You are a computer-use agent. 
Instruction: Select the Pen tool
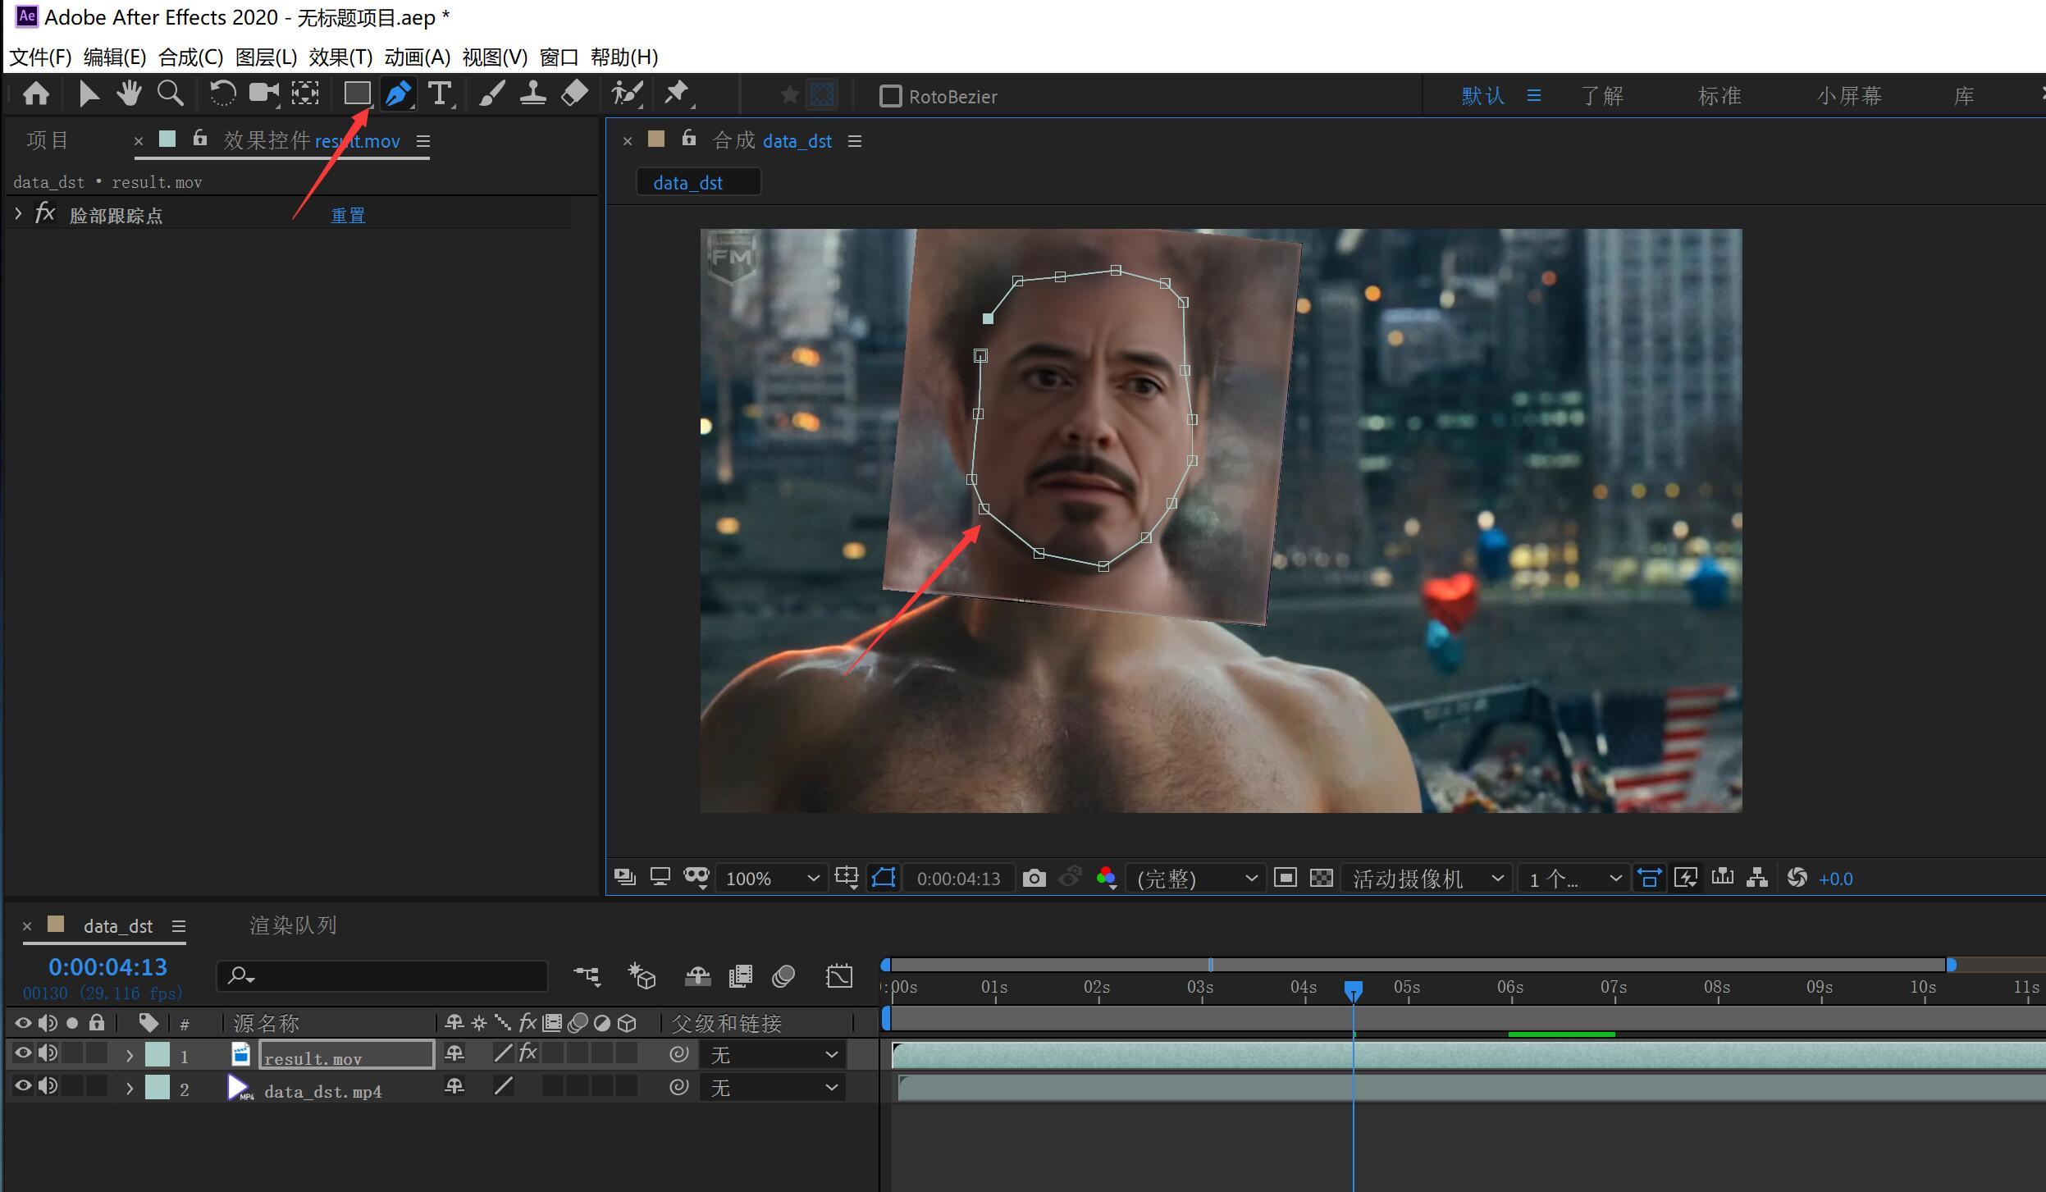pyautogui.click(x=399, y=94)
